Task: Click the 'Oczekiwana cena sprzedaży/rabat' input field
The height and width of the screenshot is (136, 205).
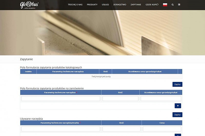Action: tap(161, 98)
